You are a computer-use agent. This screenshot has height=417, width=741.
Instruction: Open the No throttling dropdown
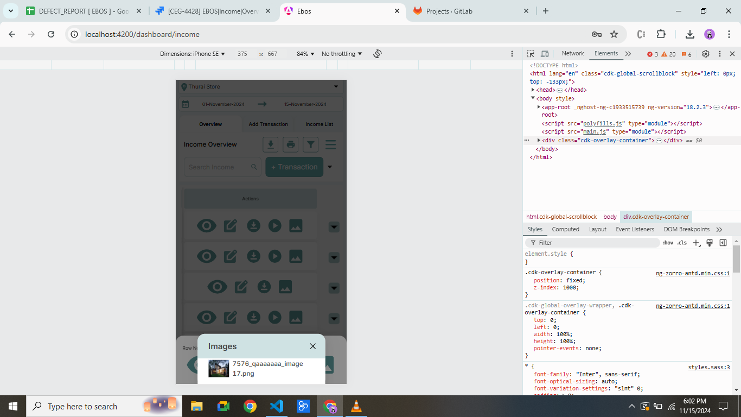(x=342, y=54)
